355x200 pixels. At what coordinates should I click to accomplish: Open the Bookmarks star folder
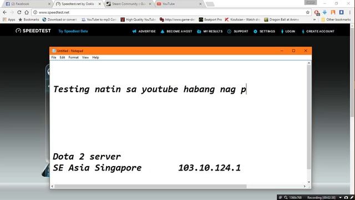(x=28, y=19)
